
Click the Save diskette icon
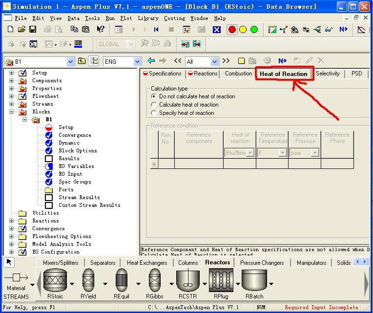(33, 29)
